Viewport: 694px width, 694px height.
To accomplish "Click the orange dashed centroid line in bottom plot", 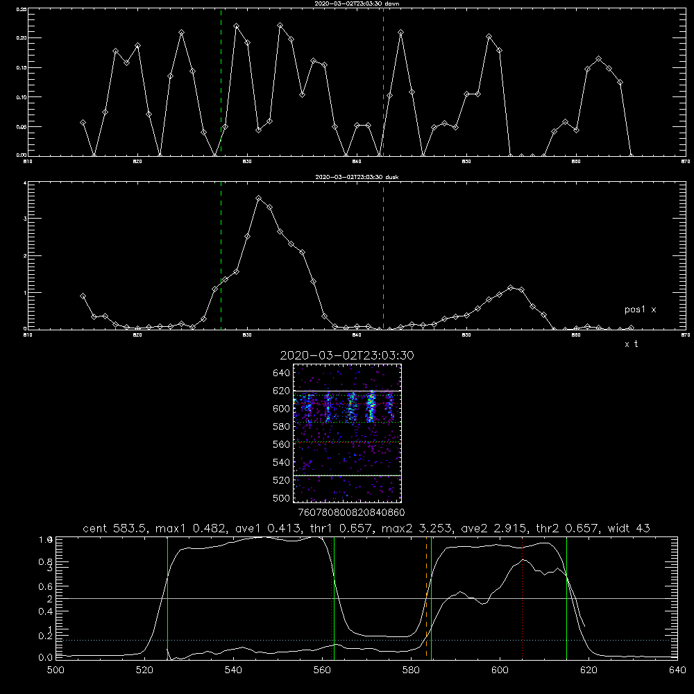I will (x=427, y=598).
